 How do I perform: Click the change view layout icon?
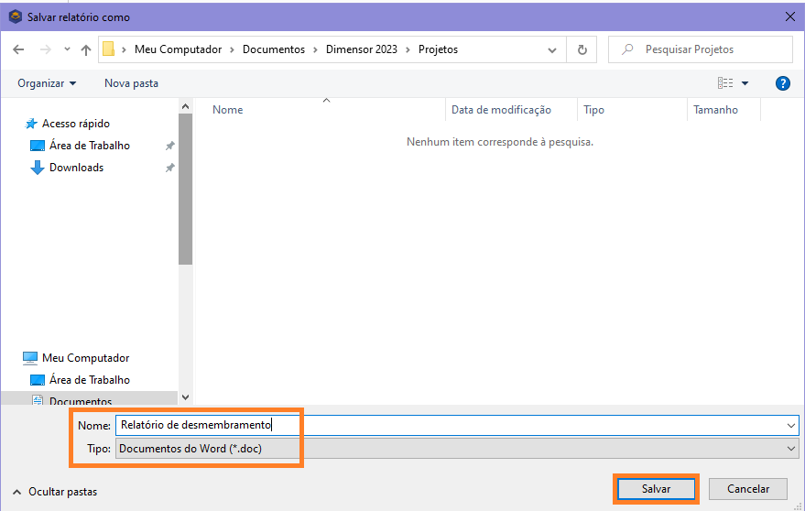coord(725,83)
